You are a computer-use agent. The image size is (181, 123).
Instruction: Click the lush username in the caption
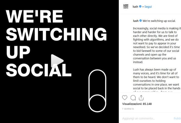coord(135,21)
